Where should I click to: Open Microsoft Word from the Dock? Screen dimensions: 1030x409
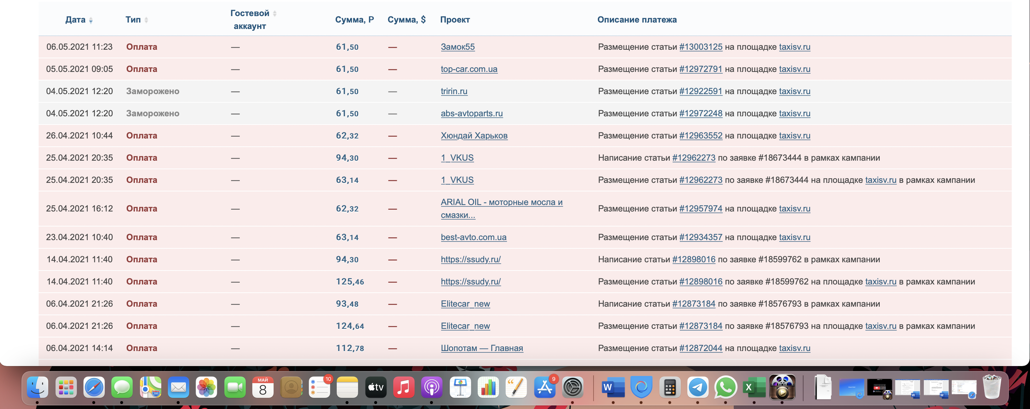coord(612,387)
